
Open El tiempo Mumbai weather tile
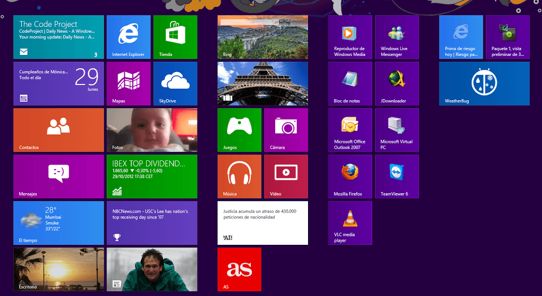[x=58, y=223]
